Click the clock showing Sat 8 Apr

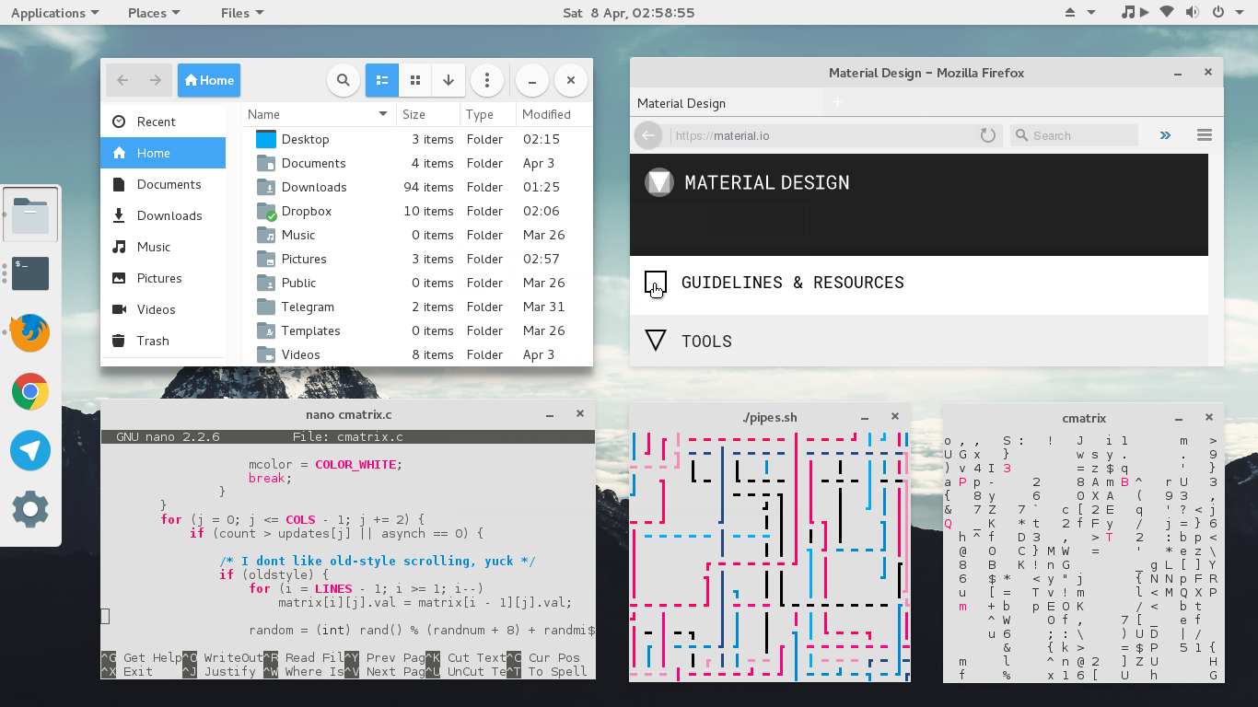[629, 13]
